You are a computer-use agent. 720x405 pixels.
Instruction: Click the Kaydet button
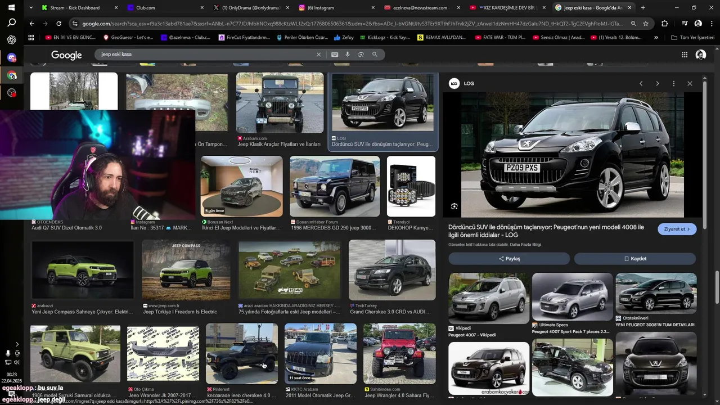point(635,259)
